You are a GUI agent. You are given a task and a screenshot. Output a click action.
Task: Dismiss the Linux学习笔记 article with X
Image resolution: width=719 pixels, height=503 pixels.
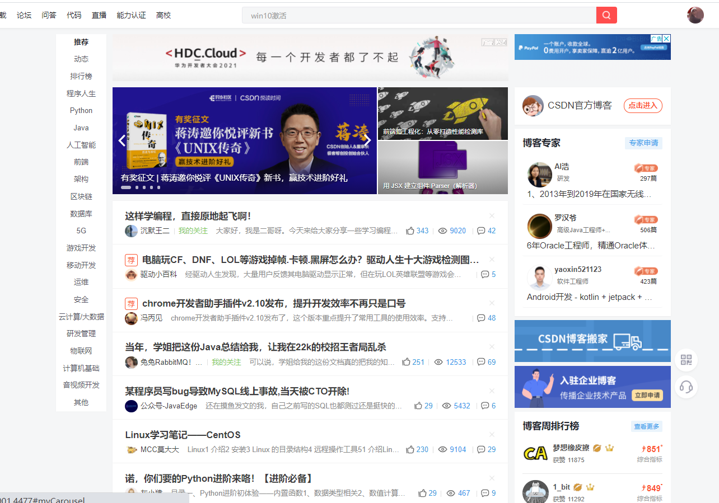492,434
